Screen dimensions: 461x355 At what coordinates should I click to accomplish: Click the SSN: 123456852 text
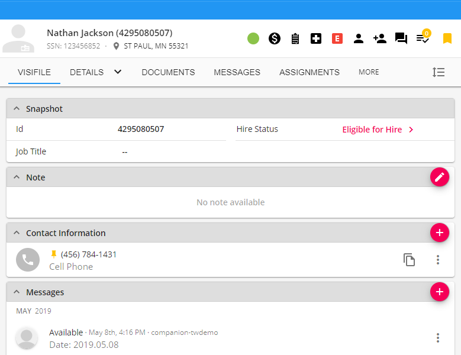tap(73, 46)
